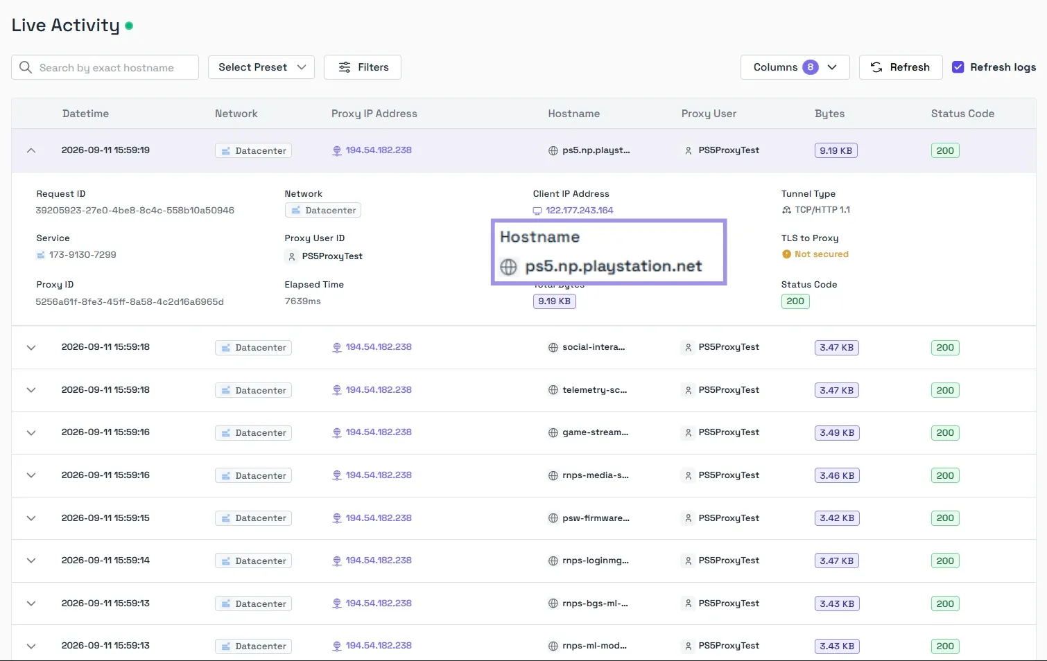Sort by the Datetime column header

coord(85,114)
